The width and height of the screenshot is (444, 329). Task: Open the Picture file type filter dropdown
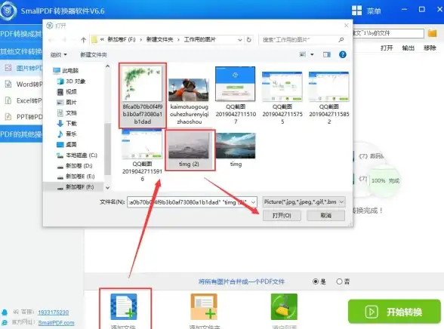[x=304, y=202]
